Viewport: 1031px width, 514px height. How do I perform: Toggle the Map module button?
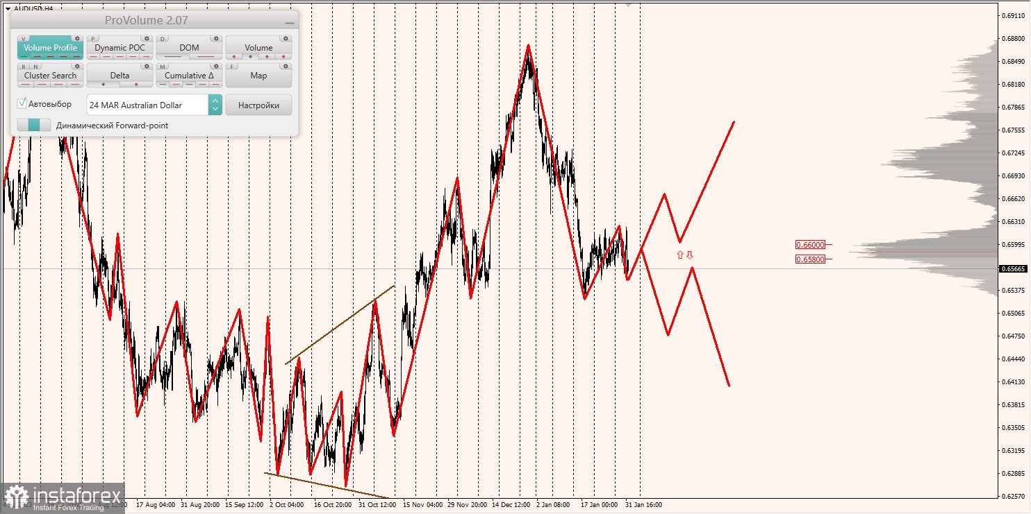coord(258,76)
